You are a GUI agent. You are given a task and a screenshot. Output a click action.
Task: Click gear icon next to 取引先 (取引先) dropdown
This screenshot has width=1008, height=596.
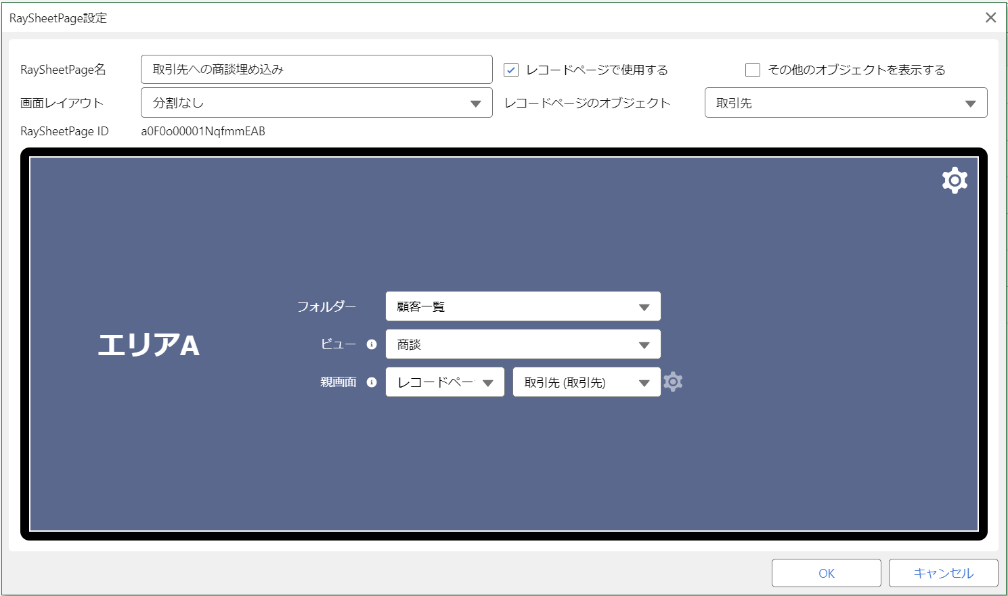pos(673,382)
